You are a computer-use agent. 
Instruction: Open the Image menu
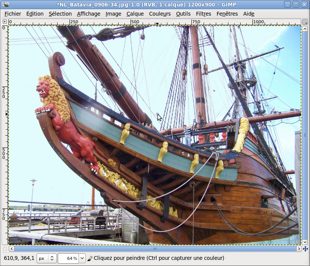pyautogui.click(x=113, y=14)
